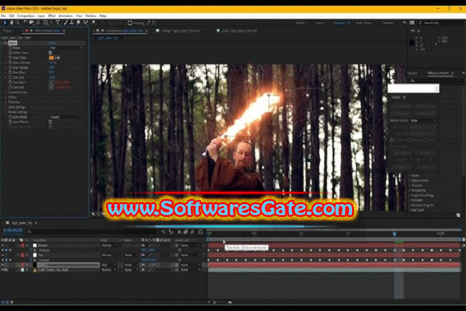
Task: Open the Effect menu
Action: click(x=52, y=16)
